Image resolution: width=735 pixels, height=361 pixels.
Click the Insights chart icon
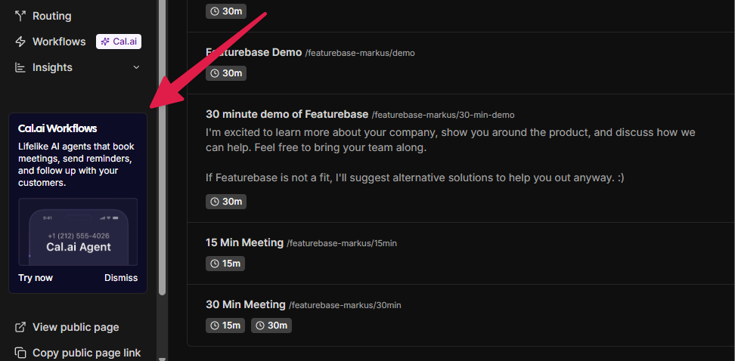coord(20,67)
